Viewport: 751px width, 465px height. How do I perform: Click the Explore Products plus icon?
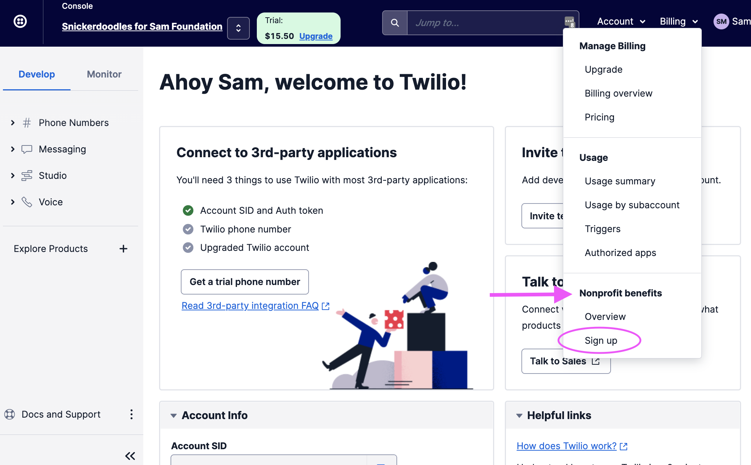[x=123, y=249]
